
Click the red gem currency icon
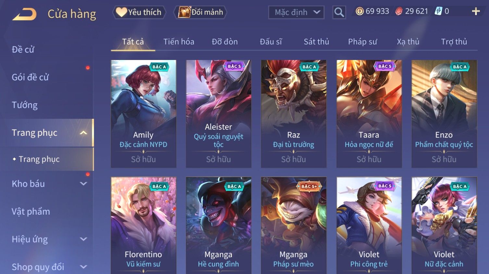coord(399,11)
